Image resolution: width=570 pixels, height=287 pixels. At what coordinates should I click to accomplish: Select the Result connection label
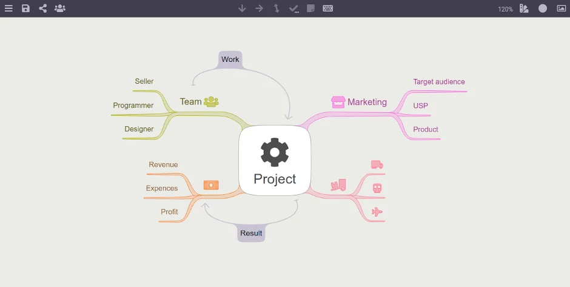251,233
